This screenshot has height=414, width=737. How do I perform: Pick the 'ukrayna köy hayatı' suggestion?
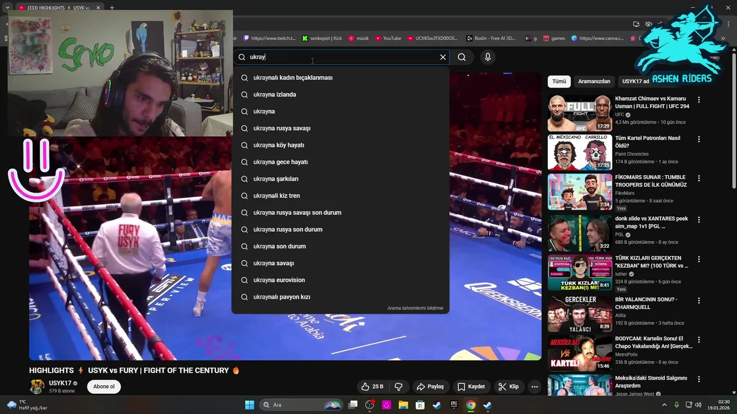click(x=340, y=145)
